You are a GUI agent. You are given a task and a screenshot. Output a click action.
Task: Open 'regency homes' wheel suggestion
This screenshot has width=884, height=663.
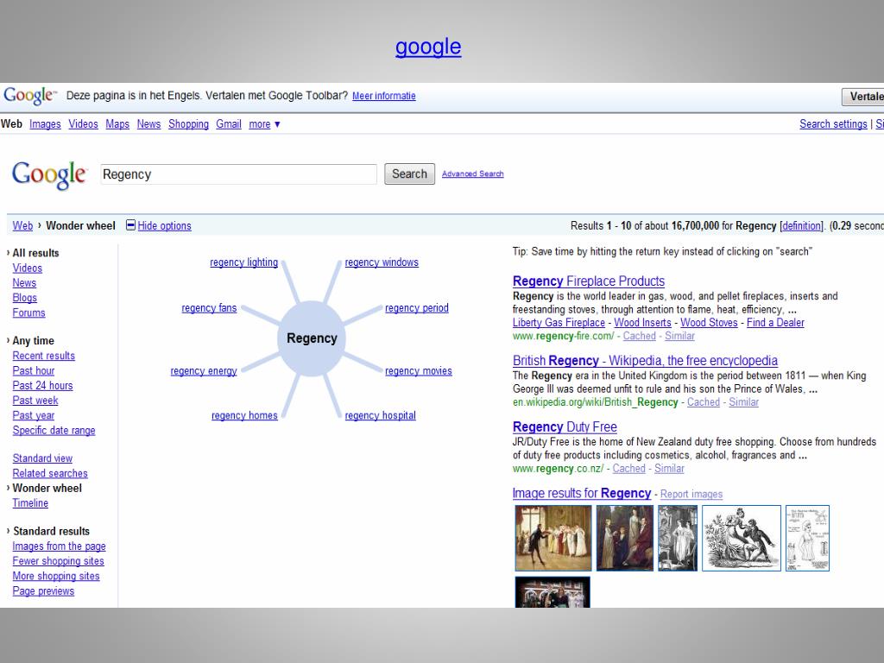pos(244,415)
